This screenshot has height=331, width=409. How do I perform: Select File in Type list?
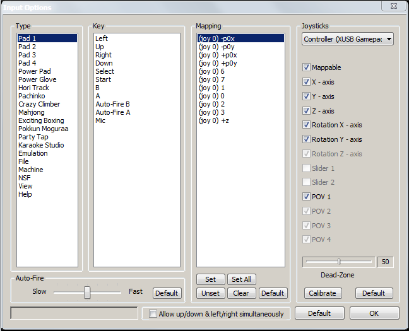[47, 161]
